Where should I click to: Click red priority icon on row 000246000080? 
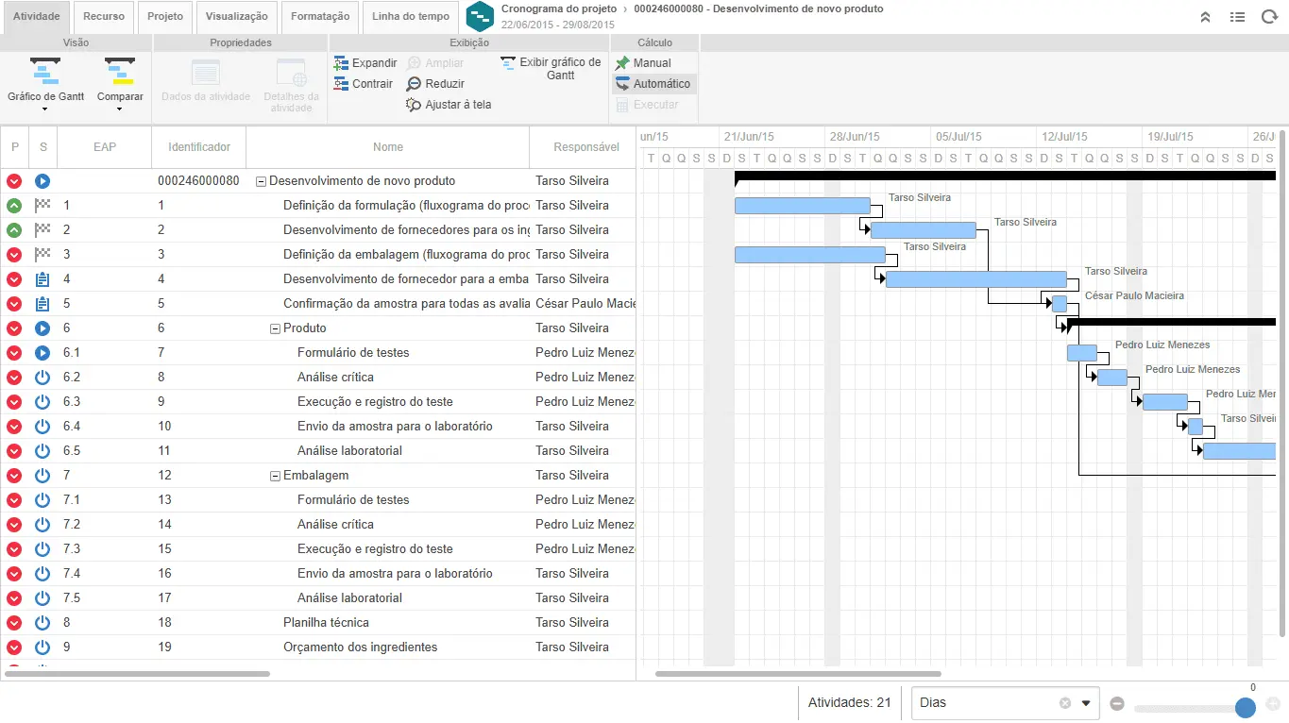(x=14, y=181)
